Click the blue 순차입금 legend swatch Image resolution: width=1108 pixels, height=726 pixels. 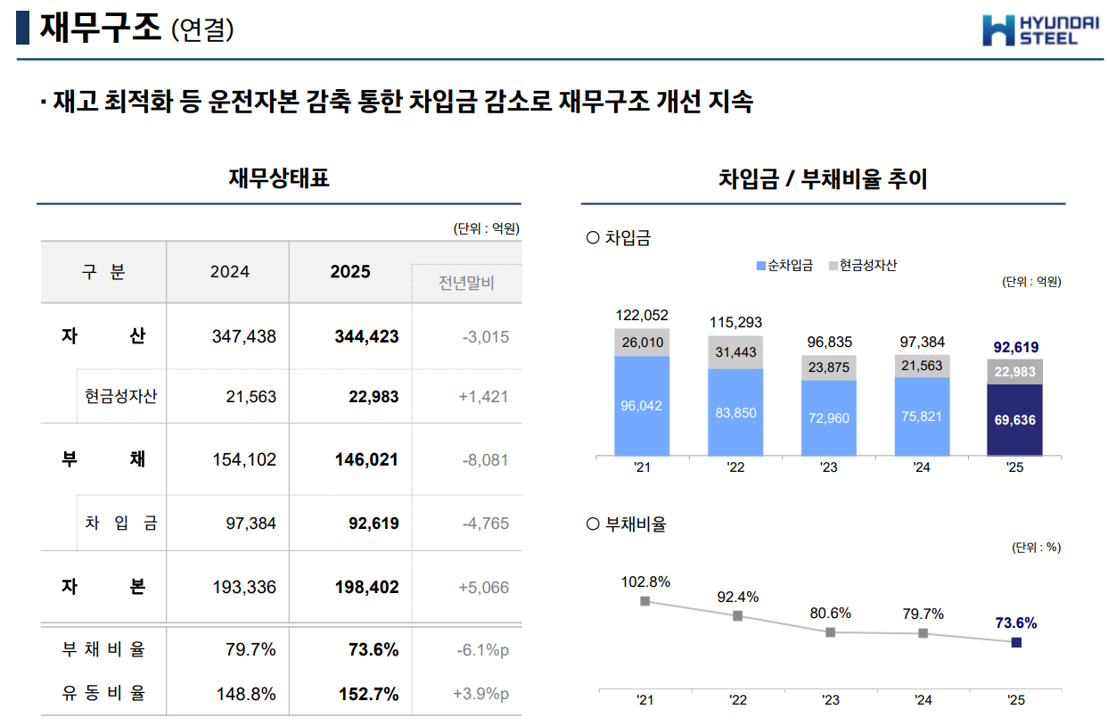(x=760, y=266)
